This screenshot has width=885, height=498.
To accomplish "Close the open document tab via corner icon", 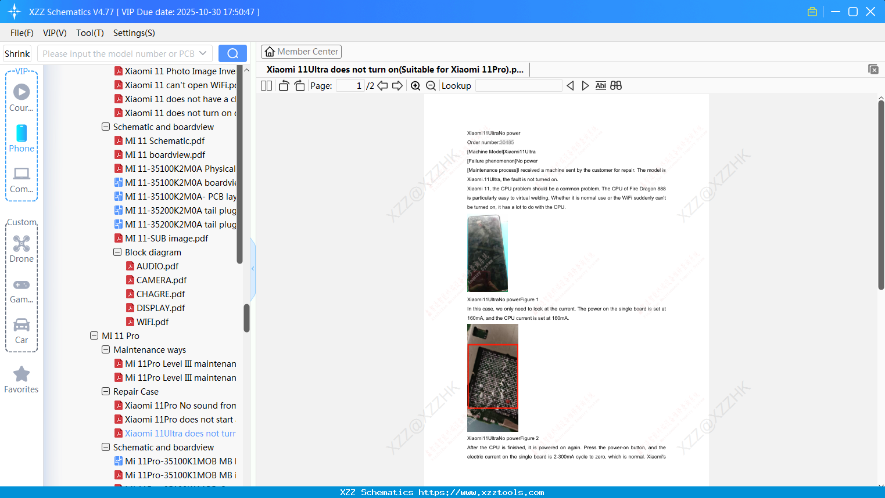I will click(873, 69).
